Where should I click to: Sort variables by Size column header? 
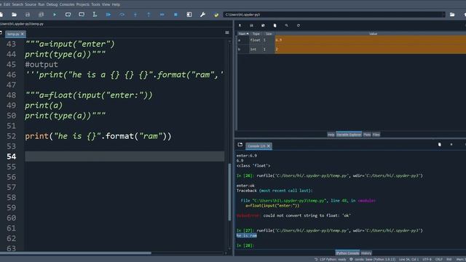pos(269,34)
